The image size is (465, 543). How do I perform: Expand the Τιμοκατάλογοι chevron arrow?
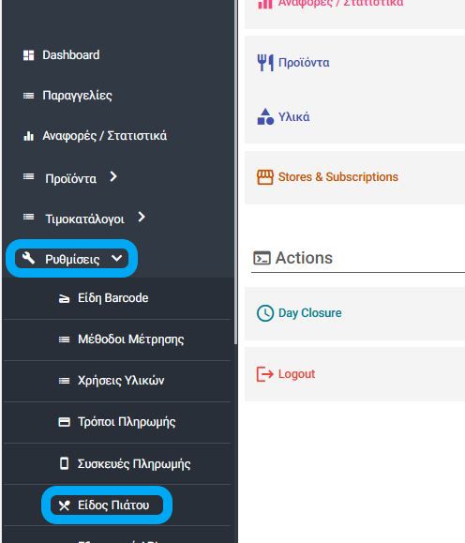click(142, 218)
